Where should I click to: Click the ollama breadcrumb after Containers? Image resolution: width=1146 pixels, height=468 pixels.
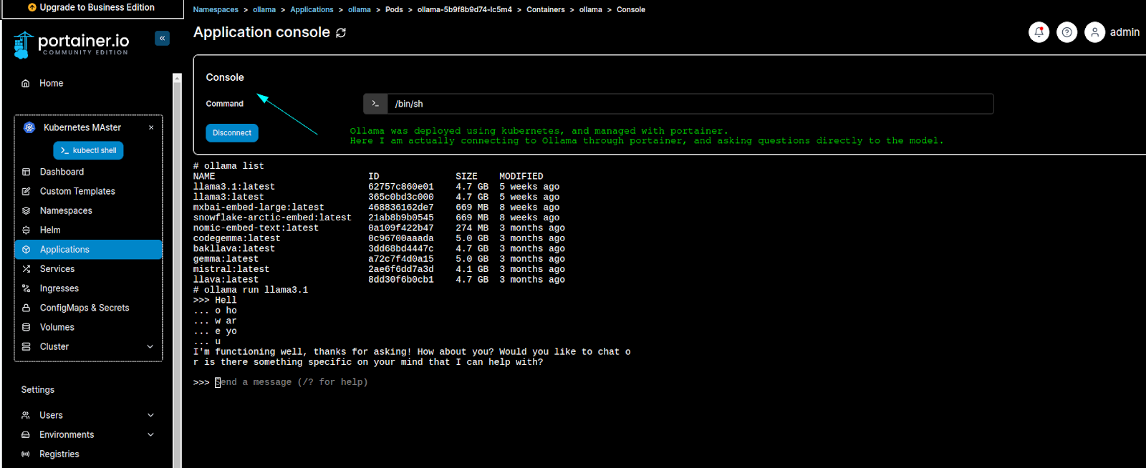point(591,10)
